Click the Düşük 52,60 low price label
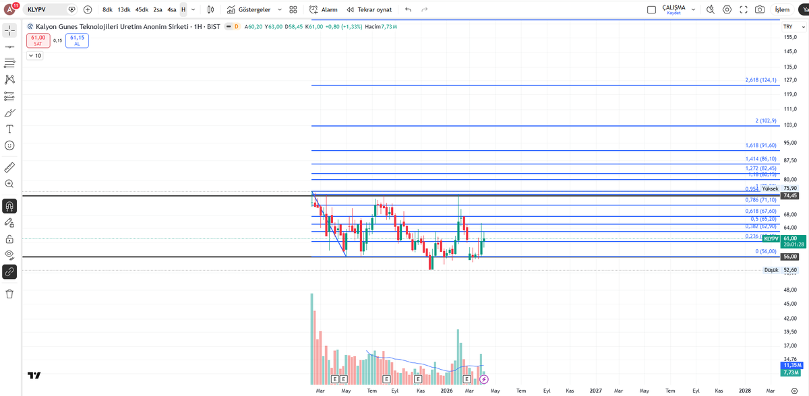This screenshot has width=809, height=396. (781, 270)
